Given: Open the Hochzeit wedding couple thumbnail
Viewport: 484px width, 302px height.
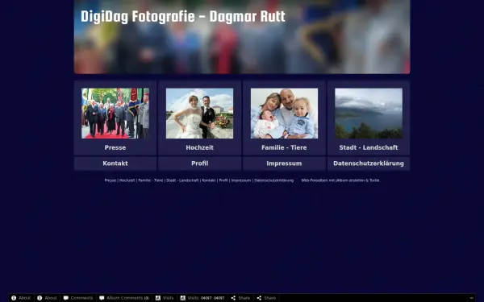Looking at the screenshot, I should pos(200,114).
